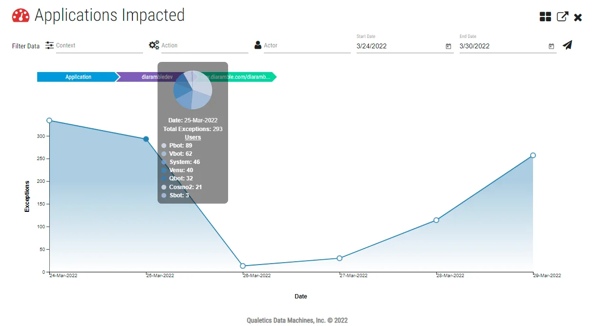
Task: Click the Action gears icon
Action: point(154,45)
